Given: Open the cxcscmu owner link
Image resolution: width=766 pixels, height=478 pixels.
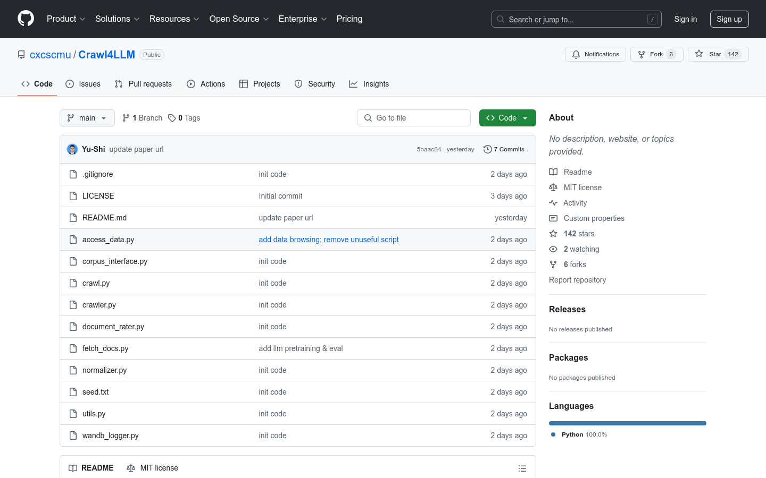Looking at the screenshot, I should tap(51, 55).
